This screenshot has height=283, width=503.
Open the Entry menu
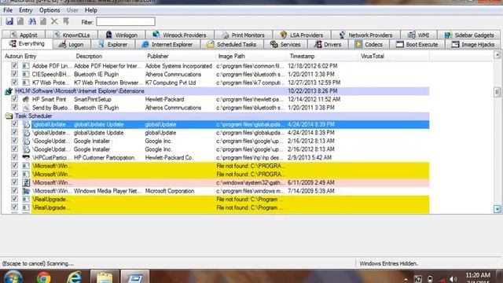(x=26, y=10)
